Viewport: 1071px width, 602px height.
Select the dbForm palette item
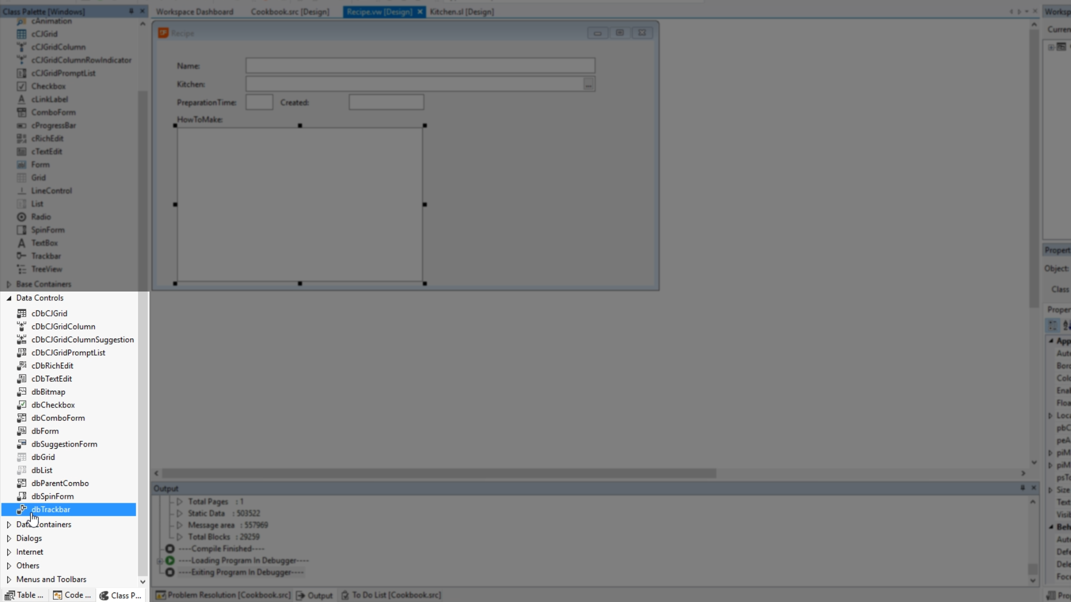45,431
